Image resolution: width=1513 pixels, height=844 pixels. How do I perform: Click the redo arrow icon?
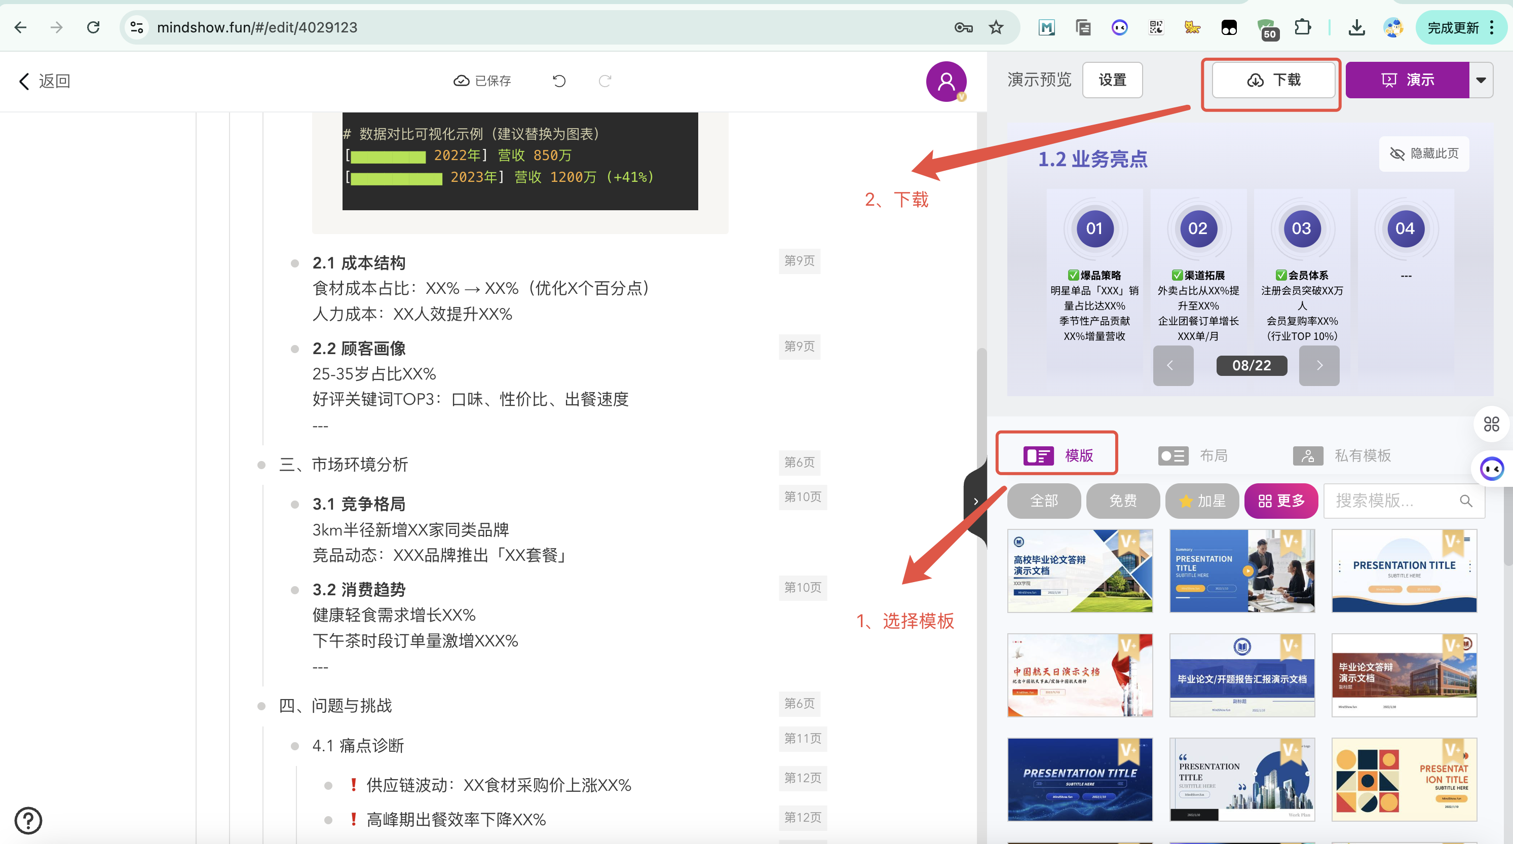[x=605, y=81]
